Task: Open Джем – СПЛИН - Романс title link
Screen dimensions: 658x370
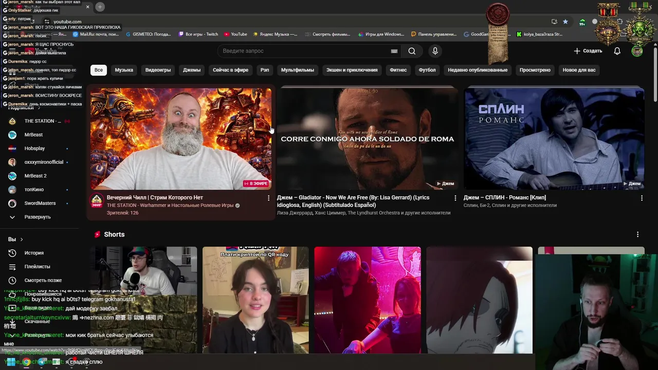Action: pyautogui.click(x=505, y=197)
